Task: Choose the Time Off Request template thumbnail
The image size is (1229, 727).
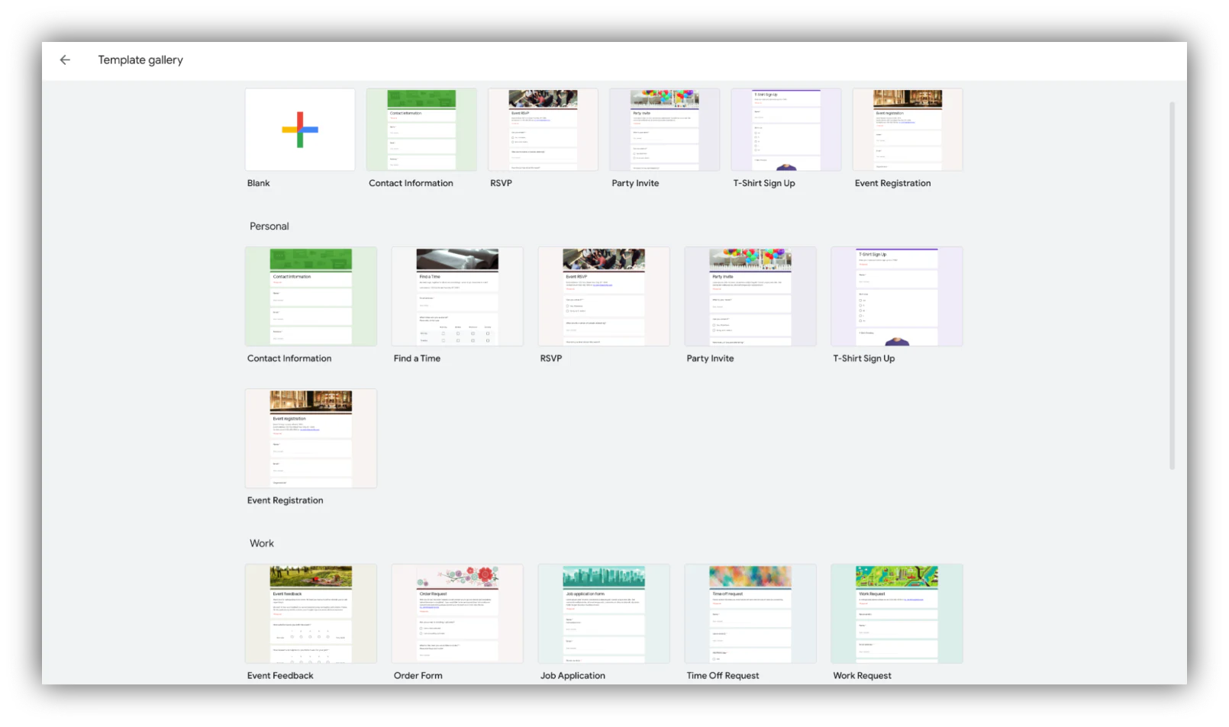Action: tap(750, 614)
